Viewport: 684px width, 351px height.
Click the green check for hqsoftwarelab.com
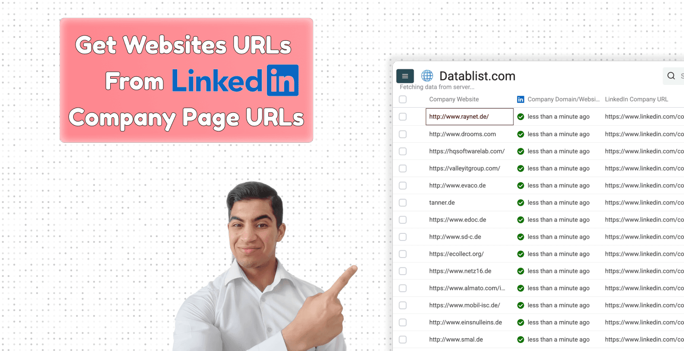pos(520,151)
